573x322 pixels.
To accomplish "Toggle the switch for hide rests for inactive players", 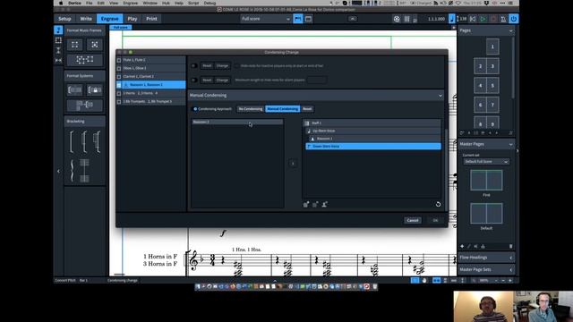I will pos(194,65).
